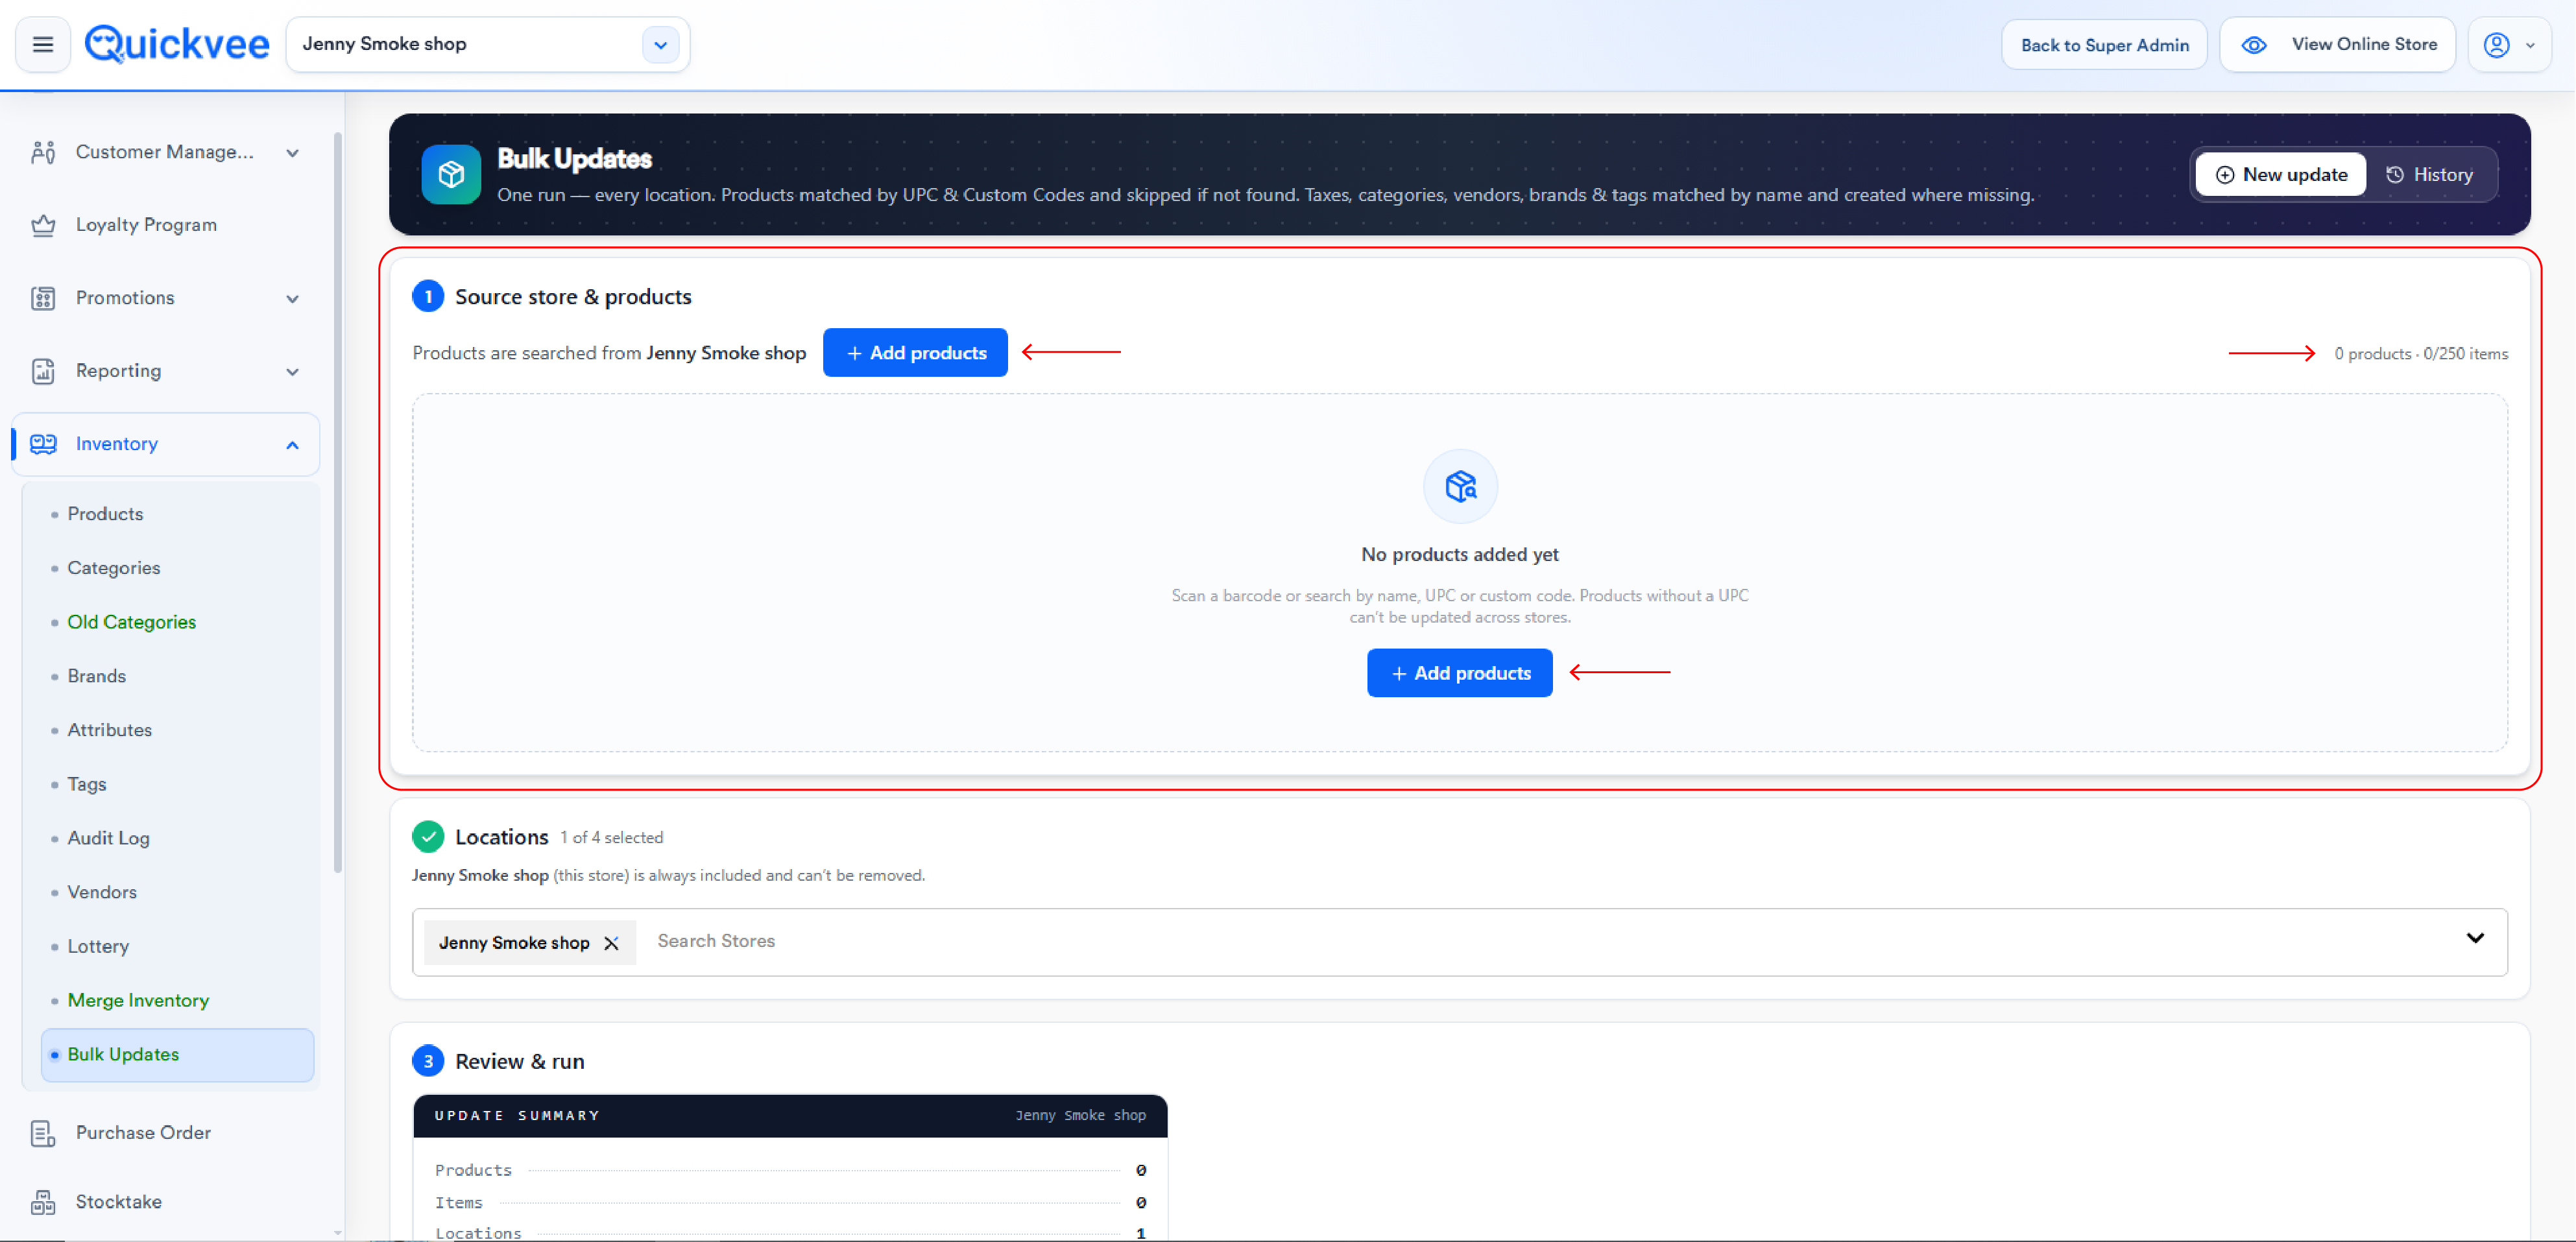The image size is (2576, 1242).
Task: Click the Promotions label
Action: pos(125,298)
